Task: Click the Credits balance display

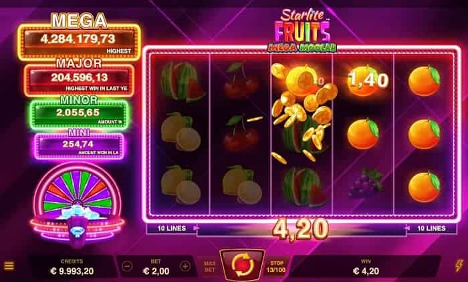Action: [72, 267]
